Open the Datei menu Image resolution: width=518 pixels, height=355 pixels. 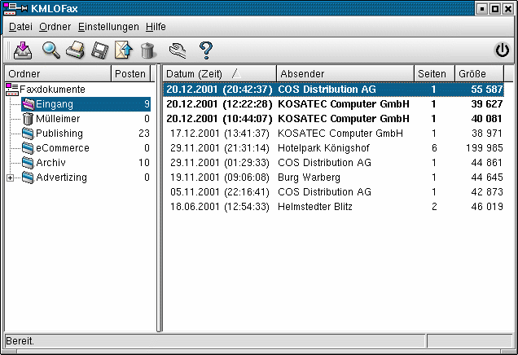pos(20,27)
